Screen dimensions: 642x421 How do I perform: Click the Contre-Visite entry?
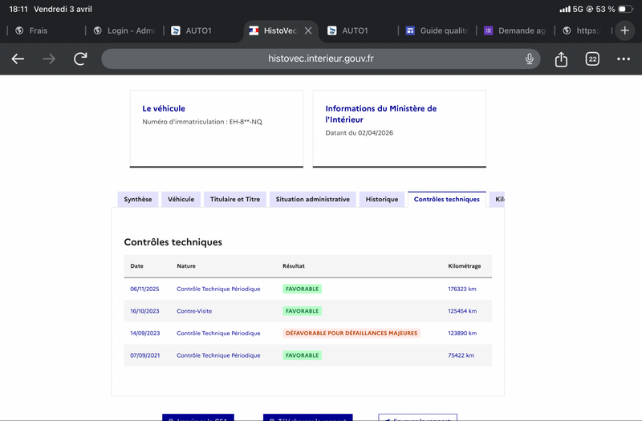tap(194, 311)
